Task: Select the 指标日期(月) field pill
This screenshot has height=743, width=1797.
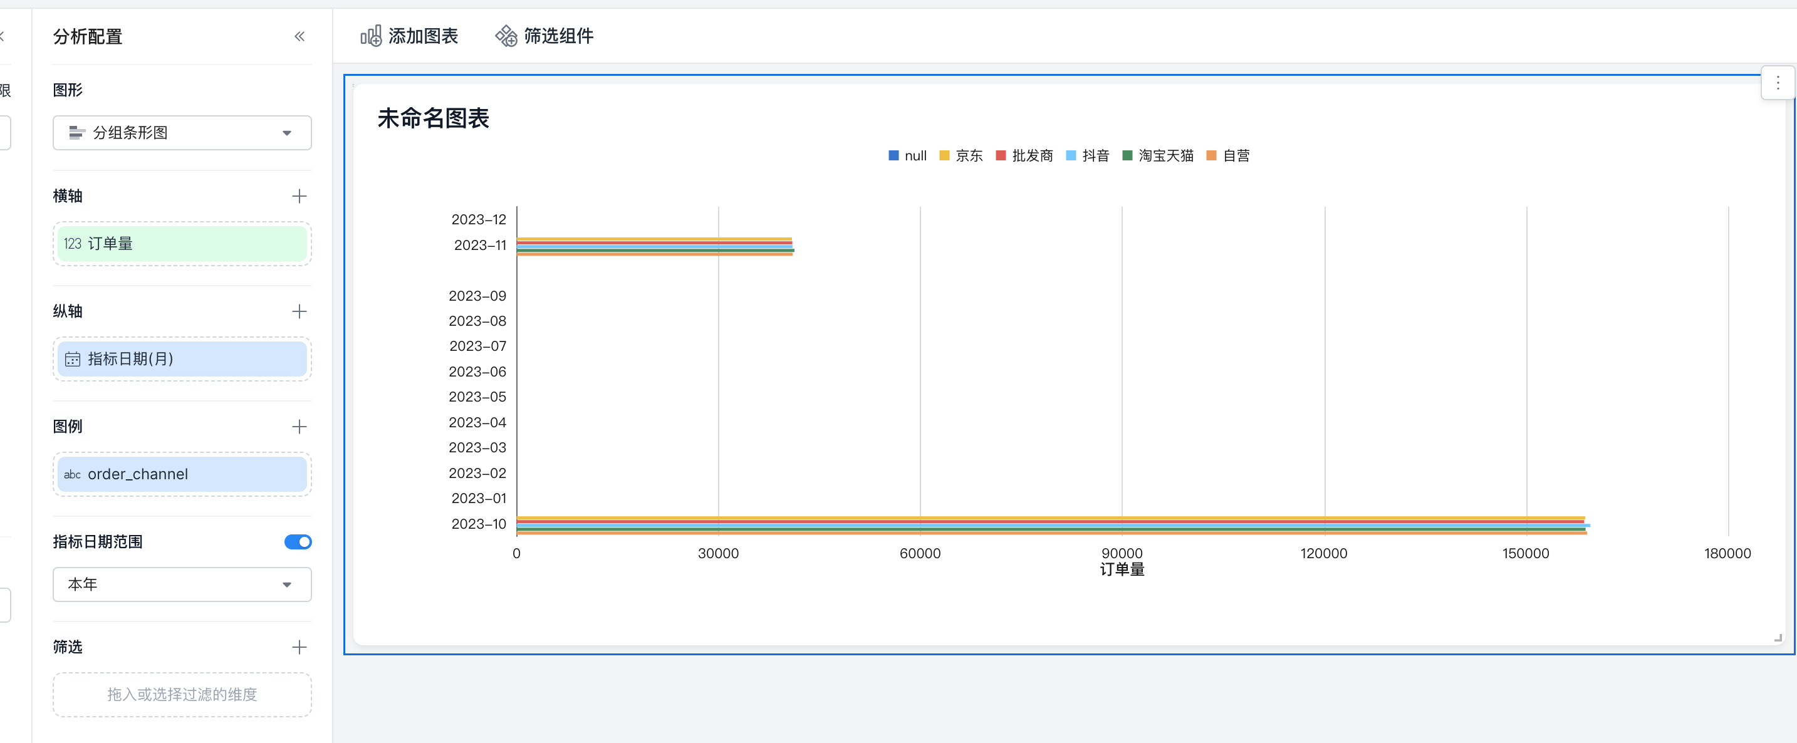Action: pyautogui.click(x=182, y=358)
